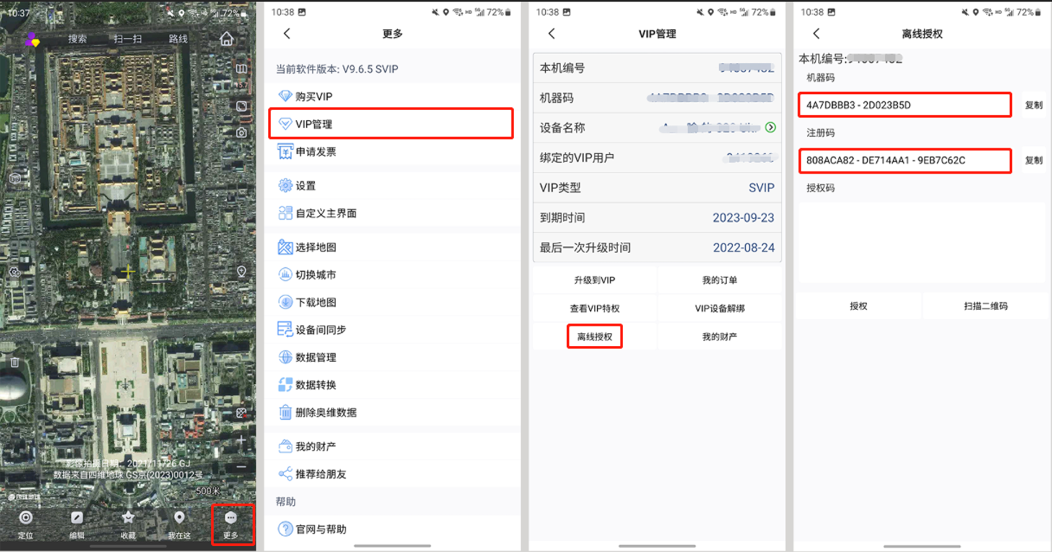This screenshot has width=1052, height=552.
Task: Select VIP管理 menu item
Action: [391, 124]
